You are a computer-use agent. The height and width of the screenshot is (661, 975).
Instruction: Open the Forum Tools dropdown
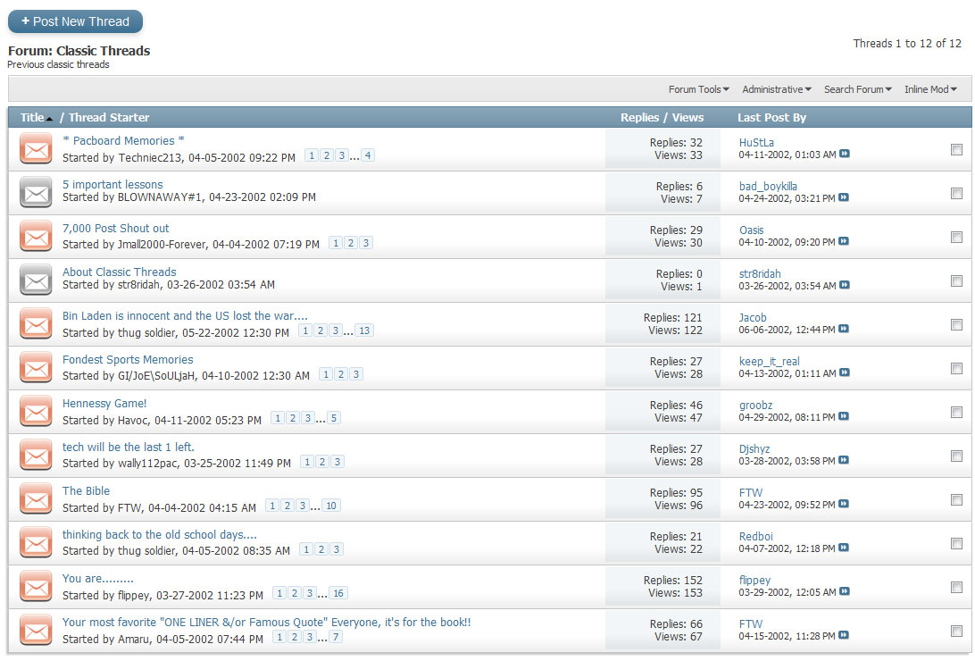(x=698, y=89)
